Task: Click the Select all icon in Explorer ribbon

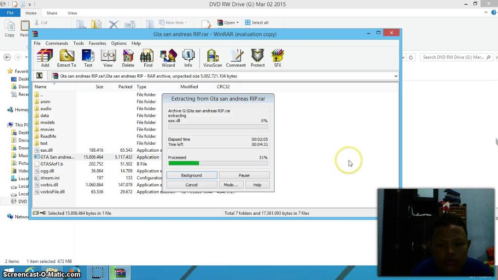Action: (247, 23)
